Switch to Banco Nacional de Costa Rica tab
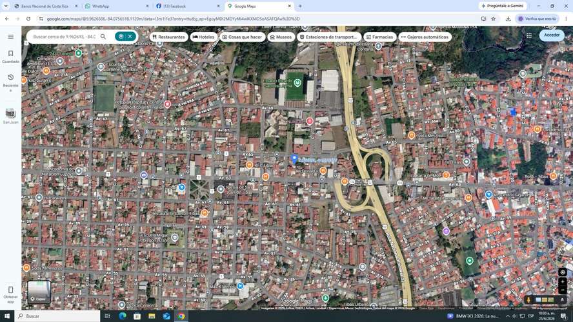The image size is (573, 322). click(x=46, y=6)
